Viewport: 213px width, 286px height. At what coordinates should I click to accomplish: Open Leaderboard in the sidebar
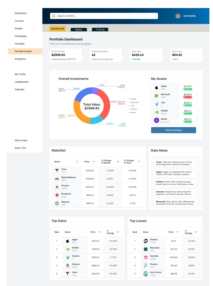(22, 82)
